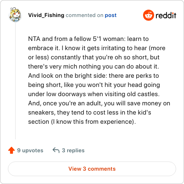Screen dimensions: 184x184
Task: Click the line "And look on the bright side"
Action: pos(93,76)
